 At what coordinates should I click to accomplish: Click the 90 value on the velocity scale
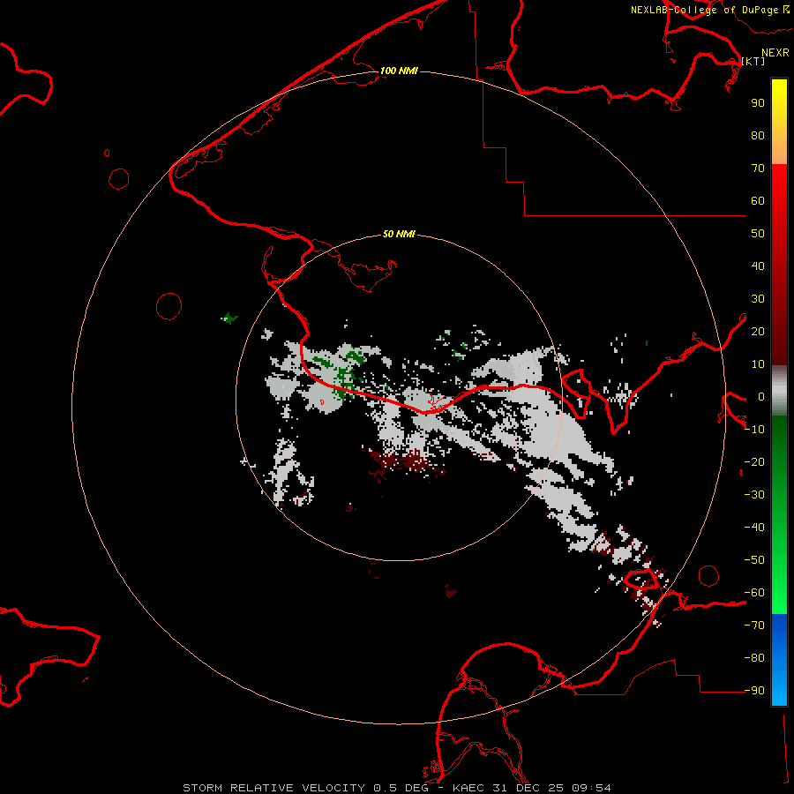pos(758,103)
